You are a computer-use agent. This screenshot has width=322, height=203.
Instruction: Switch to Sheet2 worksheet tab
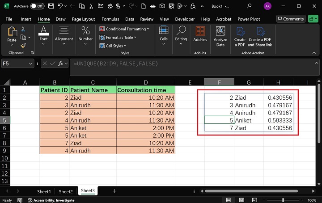point(65,191)
